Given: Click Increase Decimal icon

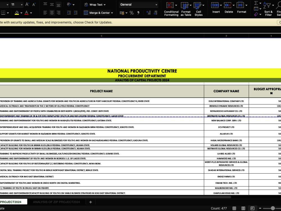Looking at the screenshot, I should tap(149, 13).
